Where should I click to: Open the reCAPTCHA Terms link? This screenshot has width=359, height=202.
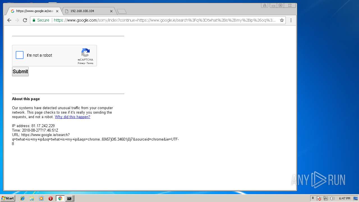(90, 63)
